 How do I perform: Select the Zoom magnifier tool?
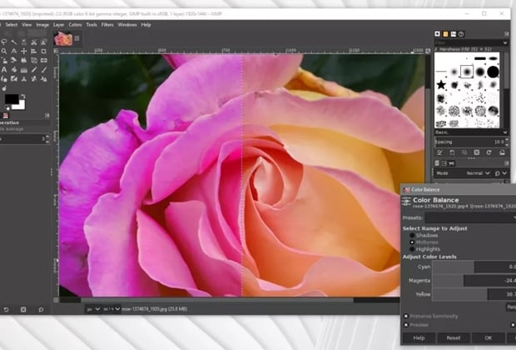(4, 52)
